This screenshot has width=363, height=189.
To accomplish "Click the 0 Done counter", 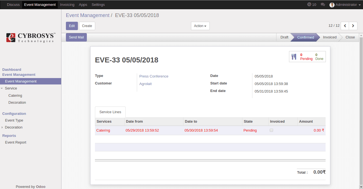I will [x=319, y=57].
